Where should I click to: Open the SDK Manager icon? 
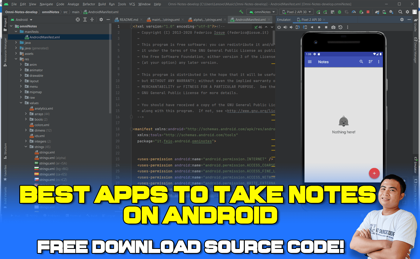pos(391,12)
